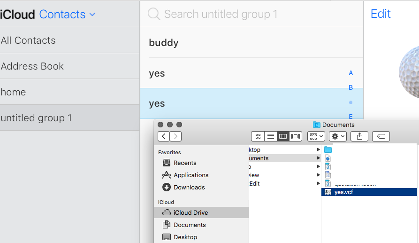Click the Finder Share button
The image size is (419, 243).
[359, 136]
